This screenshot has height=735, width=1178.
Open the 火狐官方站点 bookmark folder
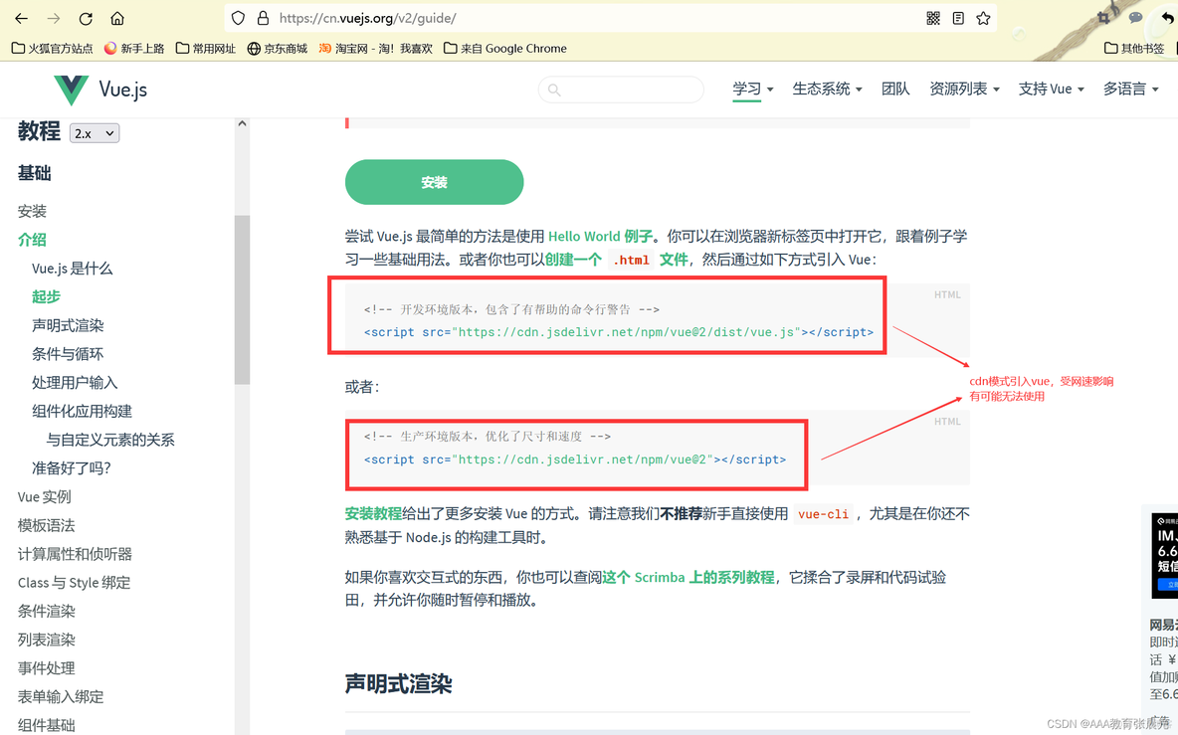pyautogui.click(x=53, y=48)
